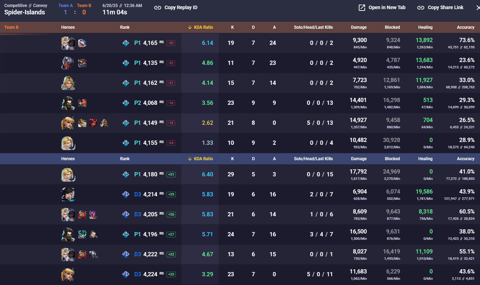Click the 19,586 healing value
Image resolution: width=480 pixels, height=285 pixels.
pyautogui.click(x=424, y=192)
